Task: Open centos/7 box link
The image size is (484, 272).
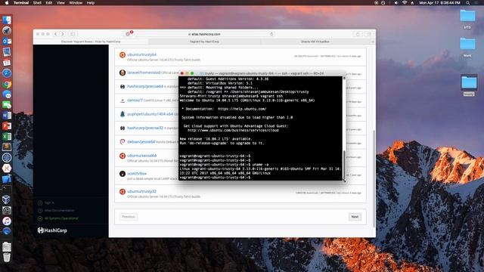Action: (x=135, y=100)
